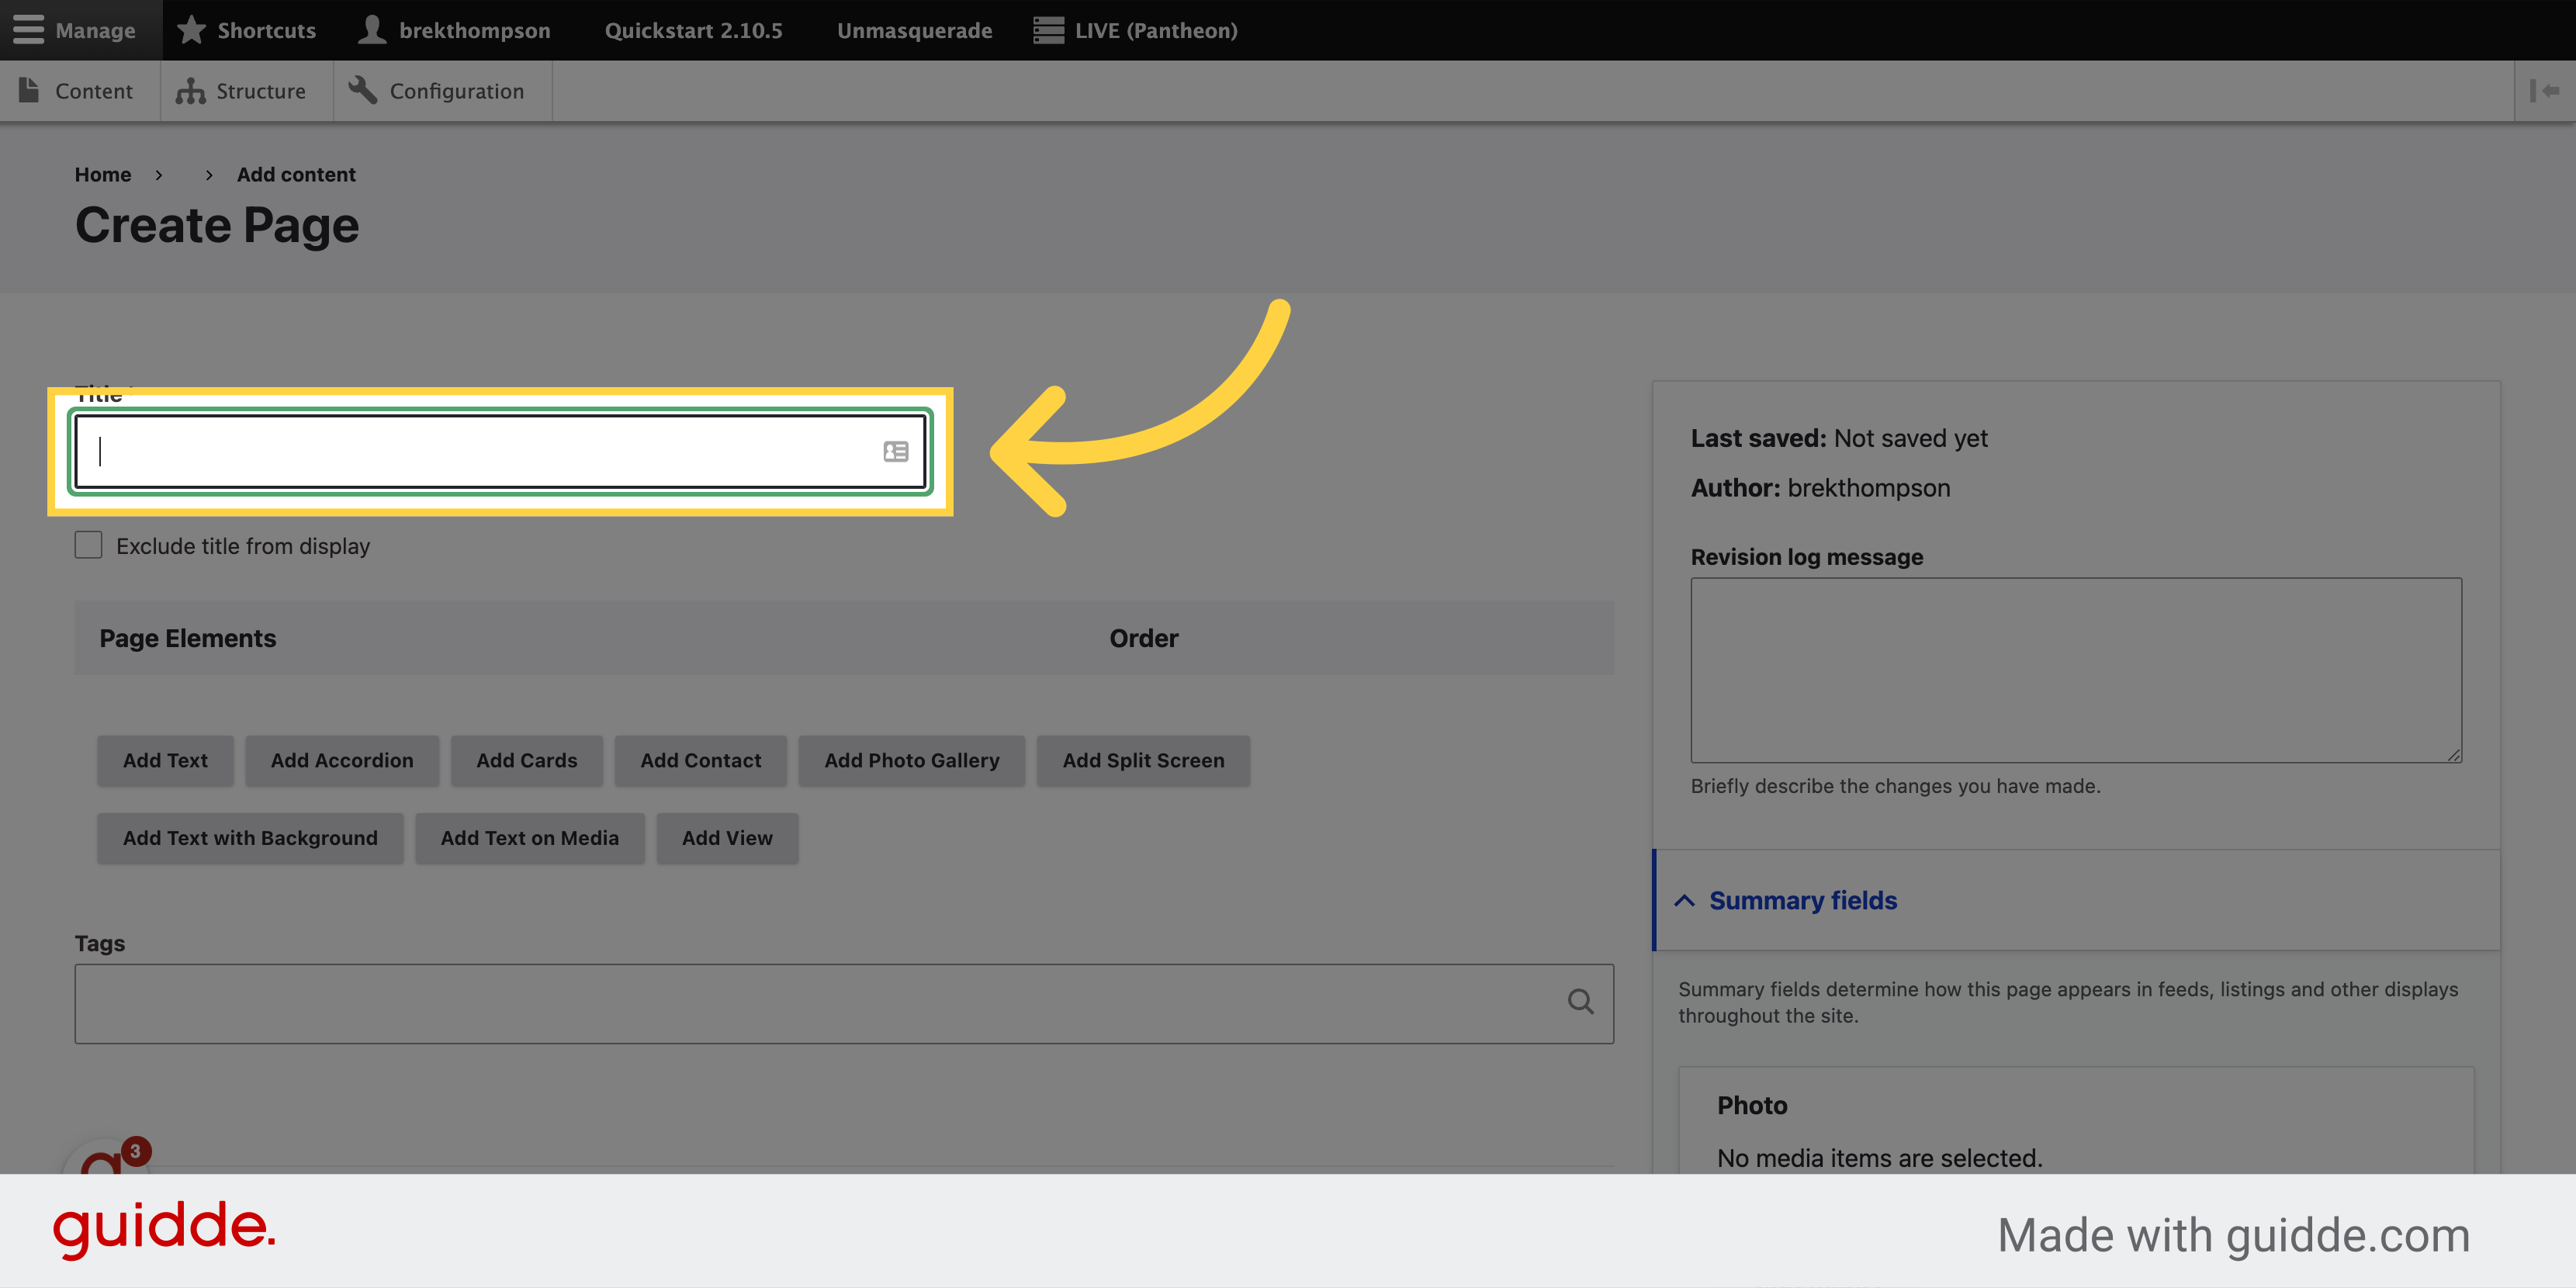
Task: Click the Add Photo Gallery button
Action: pos(912,759)
